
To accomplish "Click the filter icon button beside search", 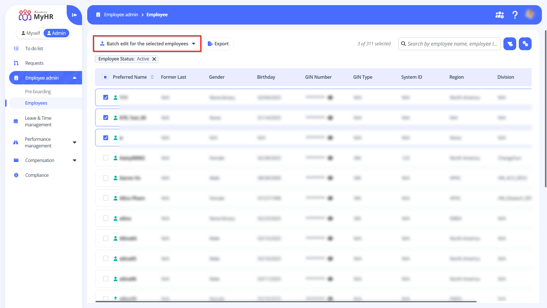I will click(x=510, y=44).
